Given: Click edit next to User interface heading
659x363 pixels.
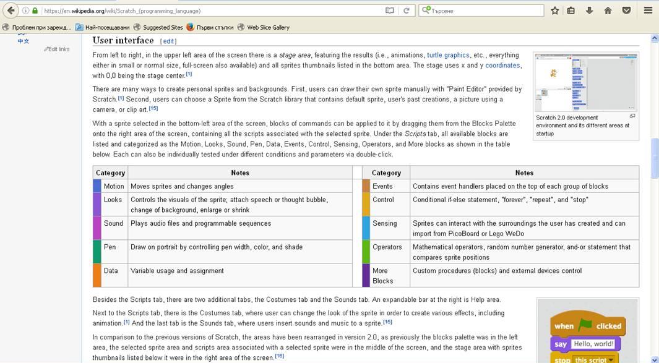Looking at the screenshot, I should (x=169, y=40).
